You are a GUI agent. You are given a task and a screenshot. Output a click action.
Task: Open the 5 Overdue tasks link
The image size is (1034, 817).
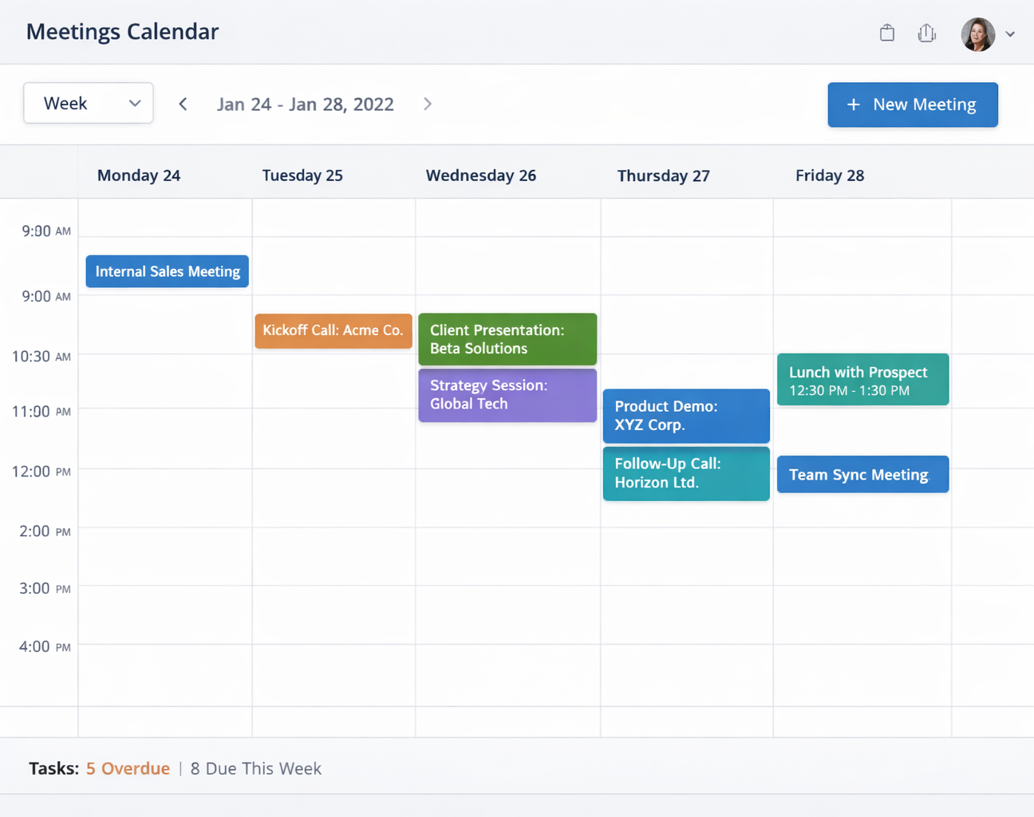click(128, 768)
